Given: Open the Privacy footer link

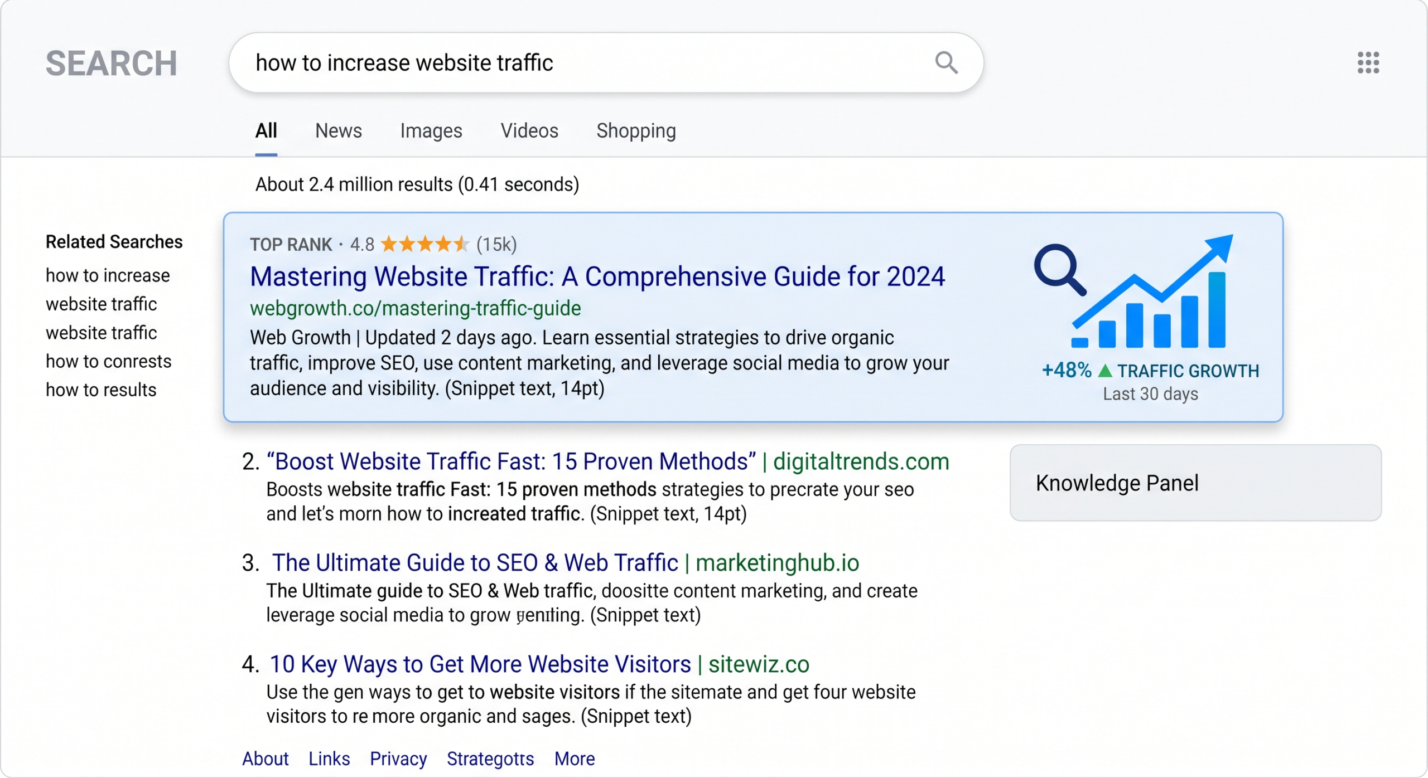Looking at the screenshot, I should click(x=398, y=758).
